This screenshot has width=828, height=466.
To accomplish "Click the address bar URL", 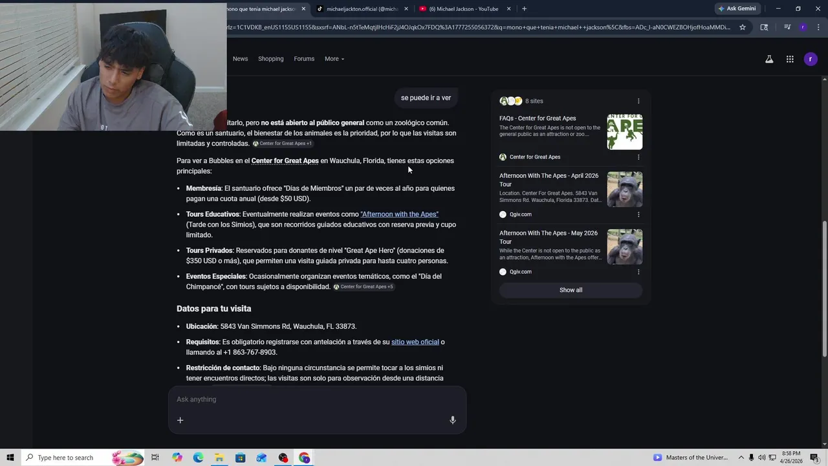I will pyautogui.click(x=479, y=27).
